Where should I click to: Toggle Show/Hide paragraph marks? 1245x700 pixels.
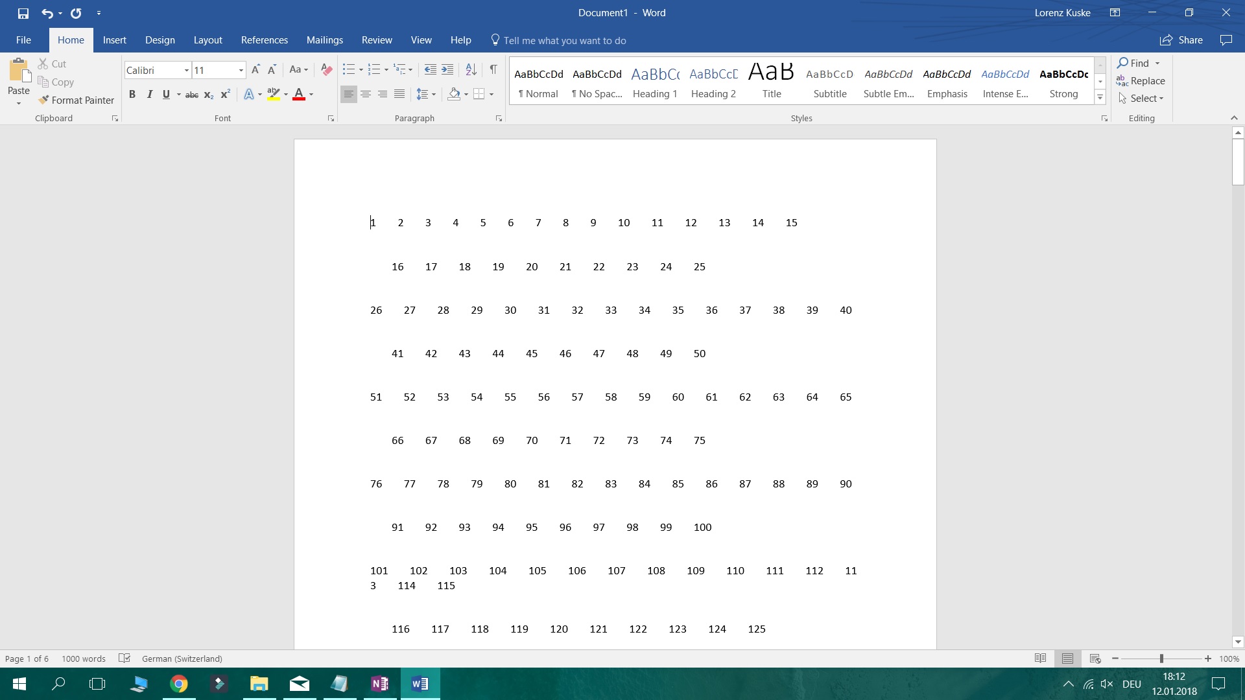coord(493,70)
